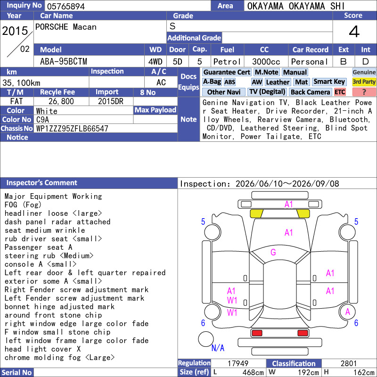This screenshot has width=377, height=377.
Task: Select the ABS equipment badge
Action: pos(229,82)
